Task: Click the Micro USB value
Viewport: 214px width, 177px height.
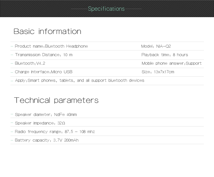Action: pyautogui.click(x=62, y=72)
